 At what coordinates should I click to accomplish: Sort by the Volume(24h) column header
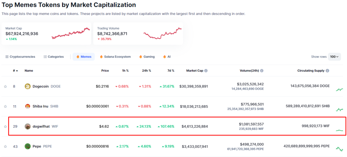(249, 71)
